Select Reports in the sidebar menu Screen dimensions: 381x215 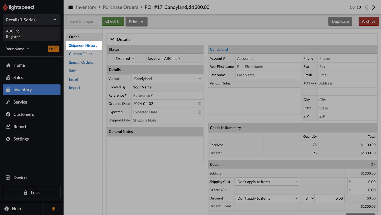(21, 127)
